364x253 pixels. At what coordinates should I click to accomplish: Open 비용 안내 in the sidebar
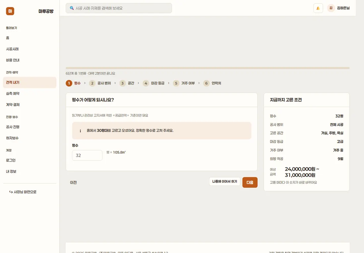pyautogui.click(x=30, y=60)
